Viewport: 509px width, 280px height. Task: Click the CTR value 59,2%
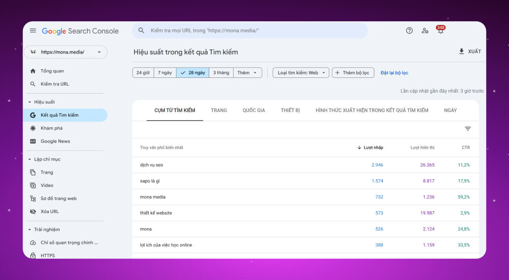(464, 197)
